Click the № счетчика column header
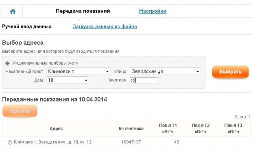 (131, 128)
